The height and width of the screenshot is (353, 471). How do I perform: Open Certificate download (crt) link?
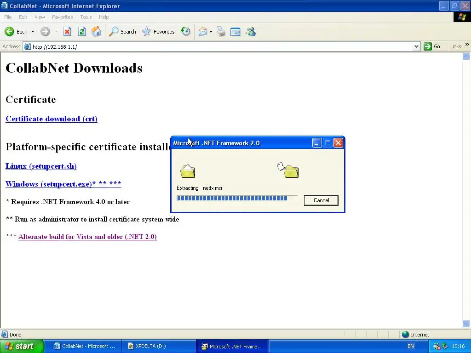point(52,119)
